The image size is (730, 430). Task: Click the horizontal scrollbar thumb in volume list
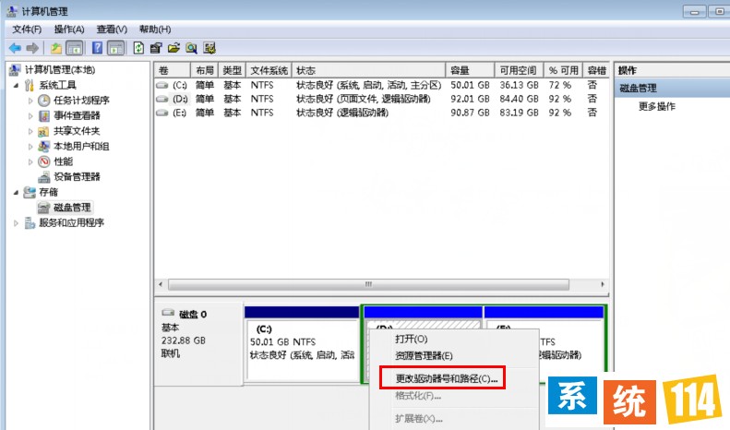tap(368, 284)
